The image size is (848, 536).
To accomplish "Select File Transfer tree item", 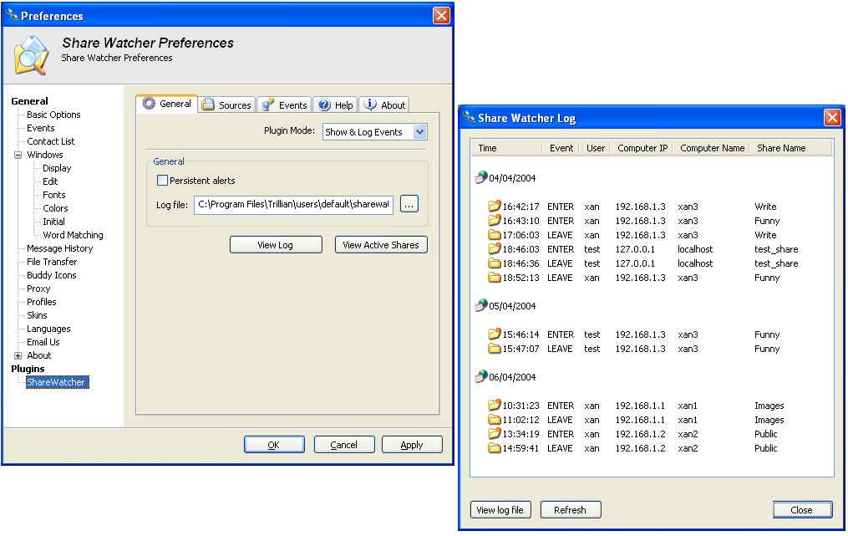I will tap(52, 262).
